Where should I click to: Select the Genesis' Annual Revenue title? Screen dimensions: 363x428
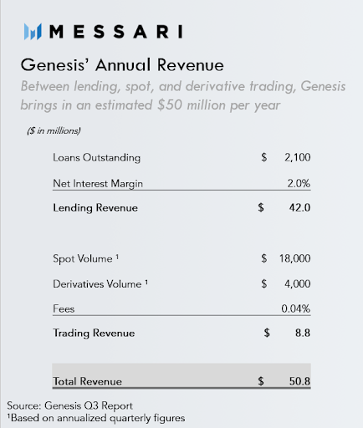(122, 65)
